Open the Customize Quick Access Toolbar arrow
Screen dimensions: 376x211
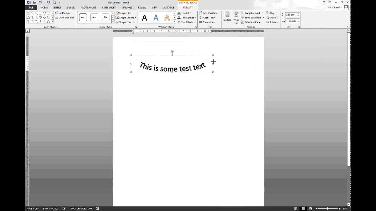pos(59,2)
